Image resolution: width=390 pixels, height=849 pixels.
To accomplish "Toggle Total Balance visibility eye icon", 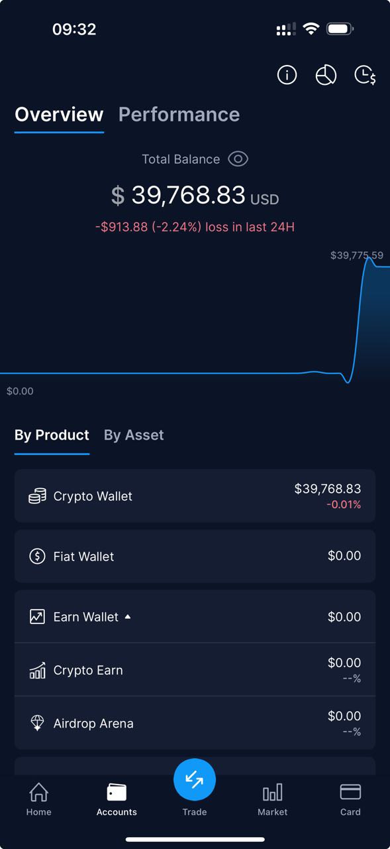I will tap(238, 159).
